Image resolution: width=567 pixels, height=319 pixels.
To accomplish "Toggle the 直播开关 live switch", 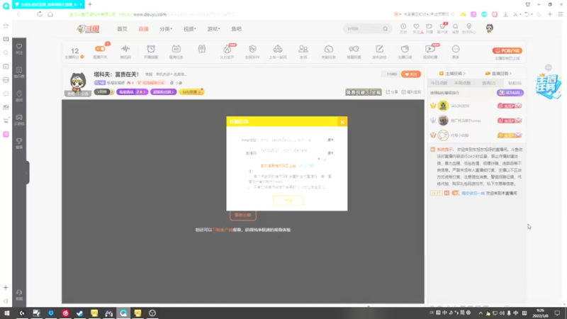I will 100,49.
